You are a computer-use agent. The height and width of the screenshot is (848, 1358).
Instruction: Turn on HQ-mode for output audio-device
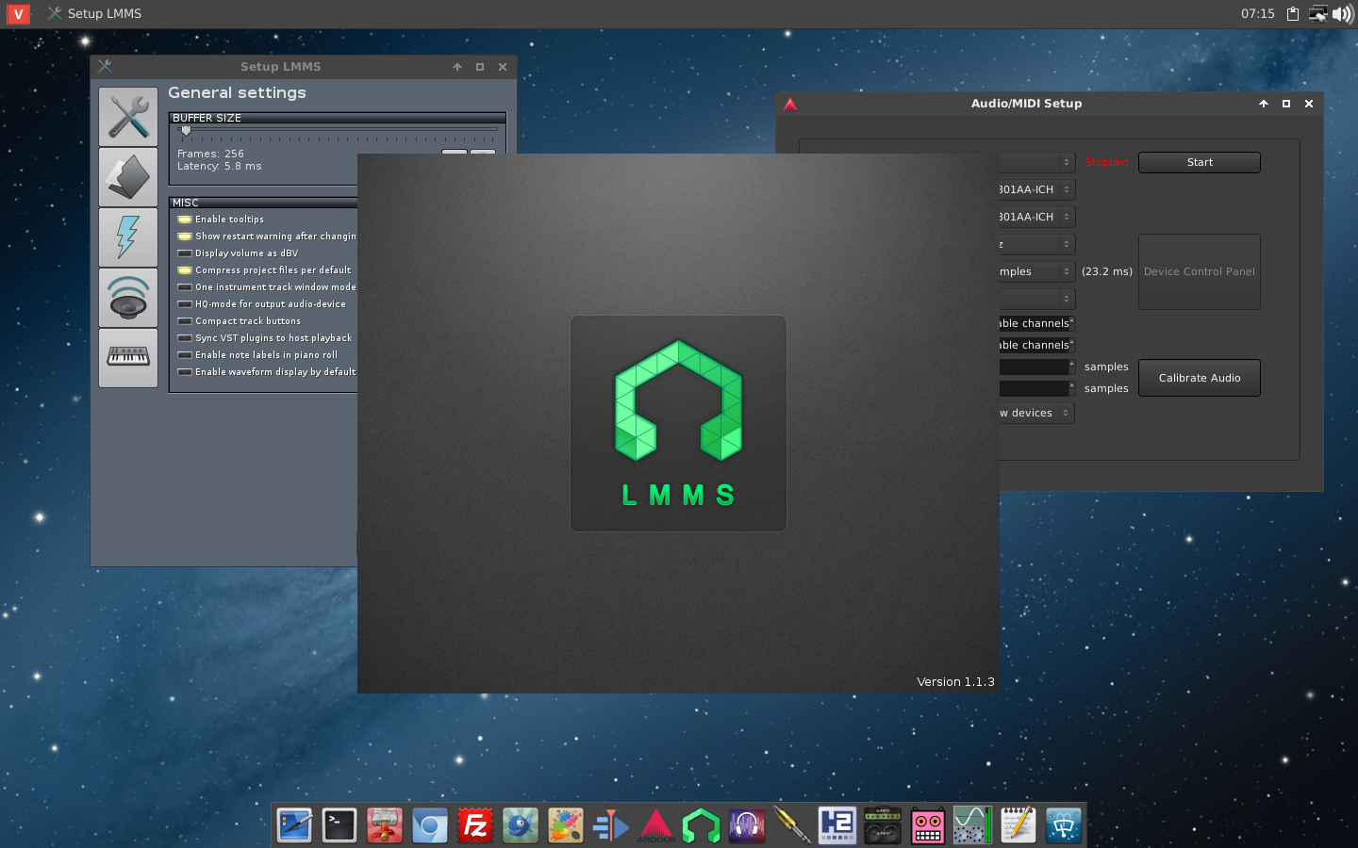(x=185, y=304)
